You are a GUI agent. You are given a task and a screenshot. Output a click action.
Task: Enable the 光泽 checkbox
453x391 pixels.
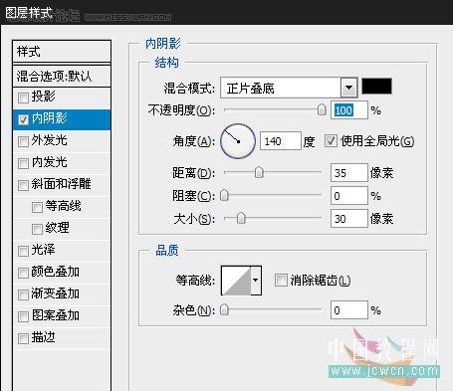click(23, 251)
